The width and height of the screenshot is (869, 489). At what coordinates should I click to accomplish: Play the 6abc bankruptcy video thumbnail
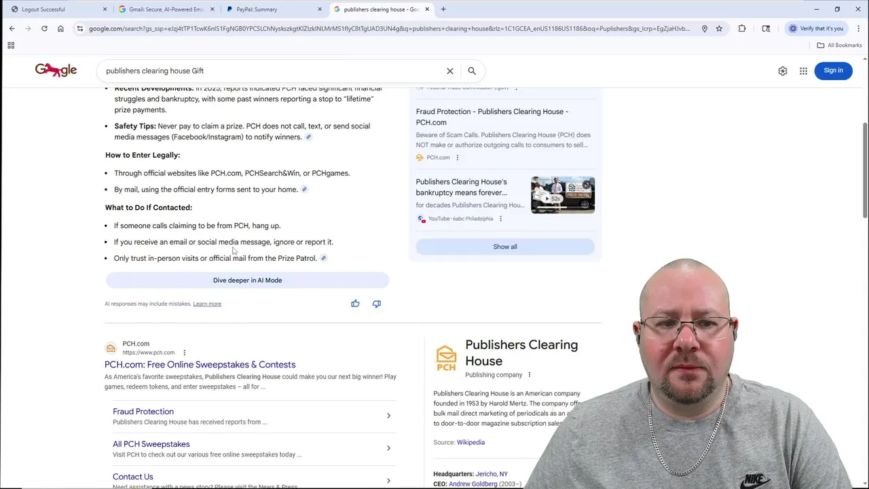(x=563, y=195)
